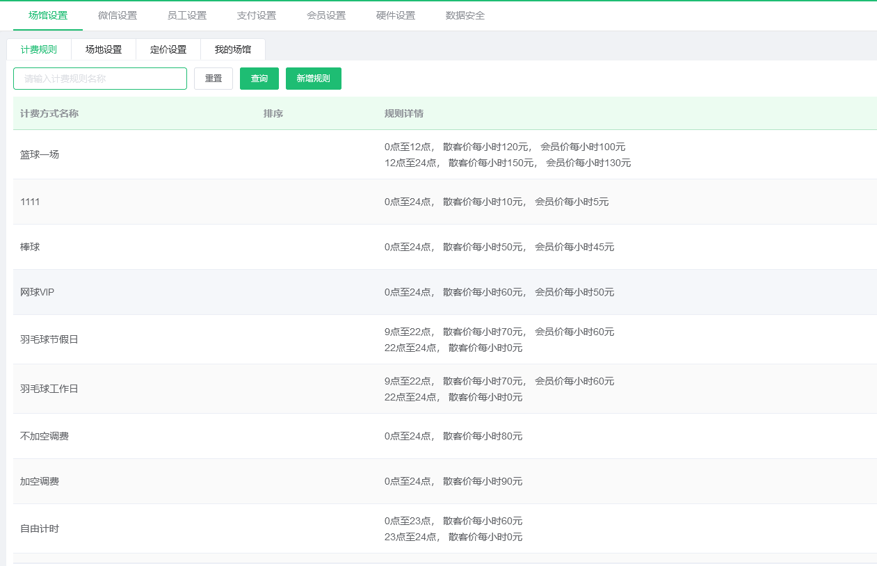Select the 计费规则 sub-tab
Image resolution: width=877 pixels, height=566 pixels.
(38, 49)
